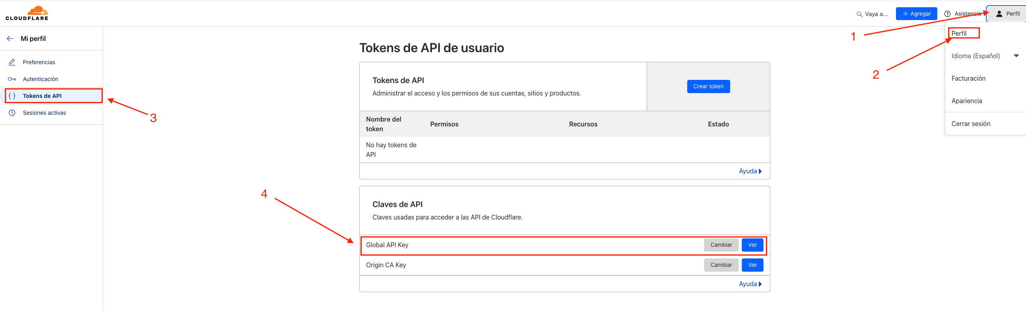This screenshot has width=1026, height=311.
Task: View the Global API Key
Action: [753, 245]
